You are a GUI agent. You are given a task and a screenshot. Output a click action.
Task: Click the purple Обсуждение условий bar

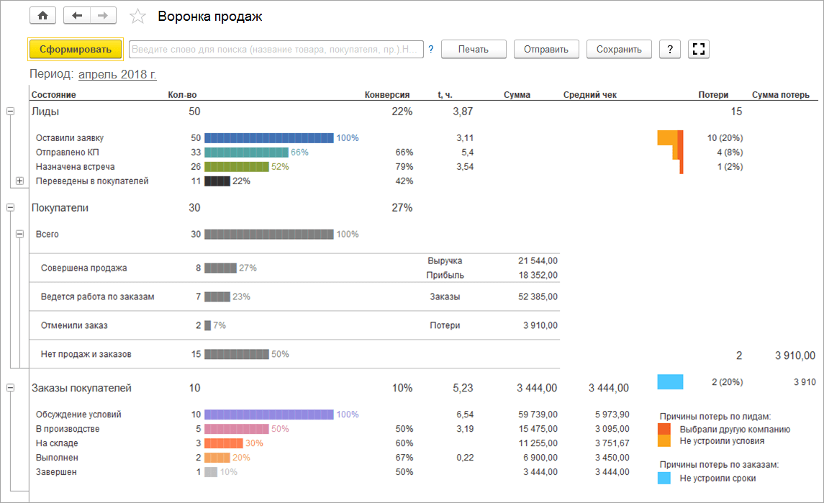268,414
